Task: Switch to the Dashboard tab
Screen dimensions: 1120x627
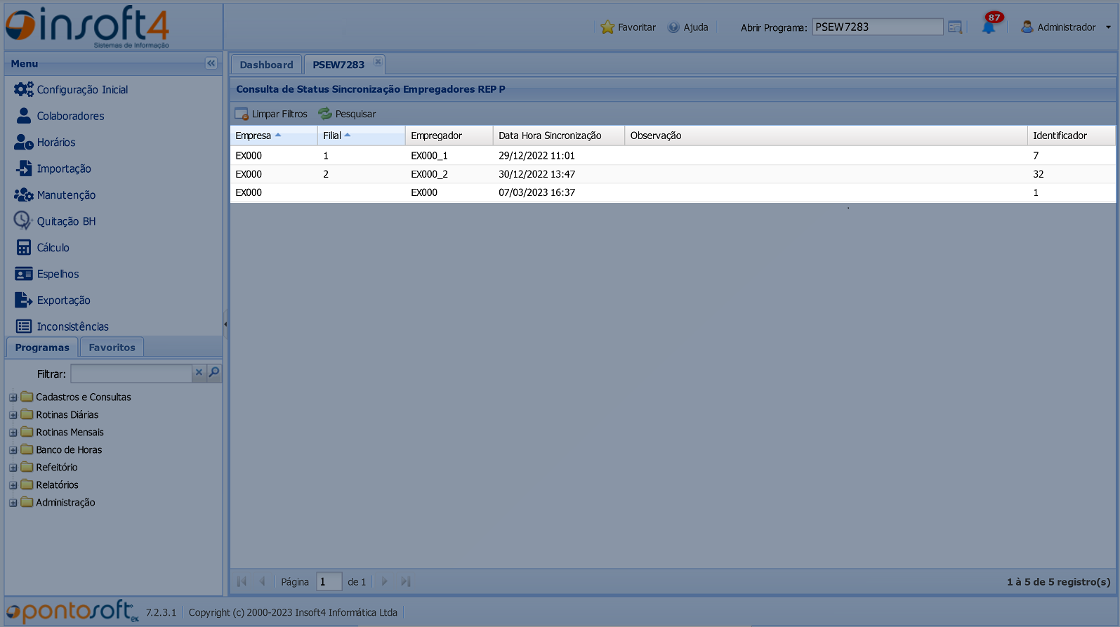Action: tap(266, 65)
